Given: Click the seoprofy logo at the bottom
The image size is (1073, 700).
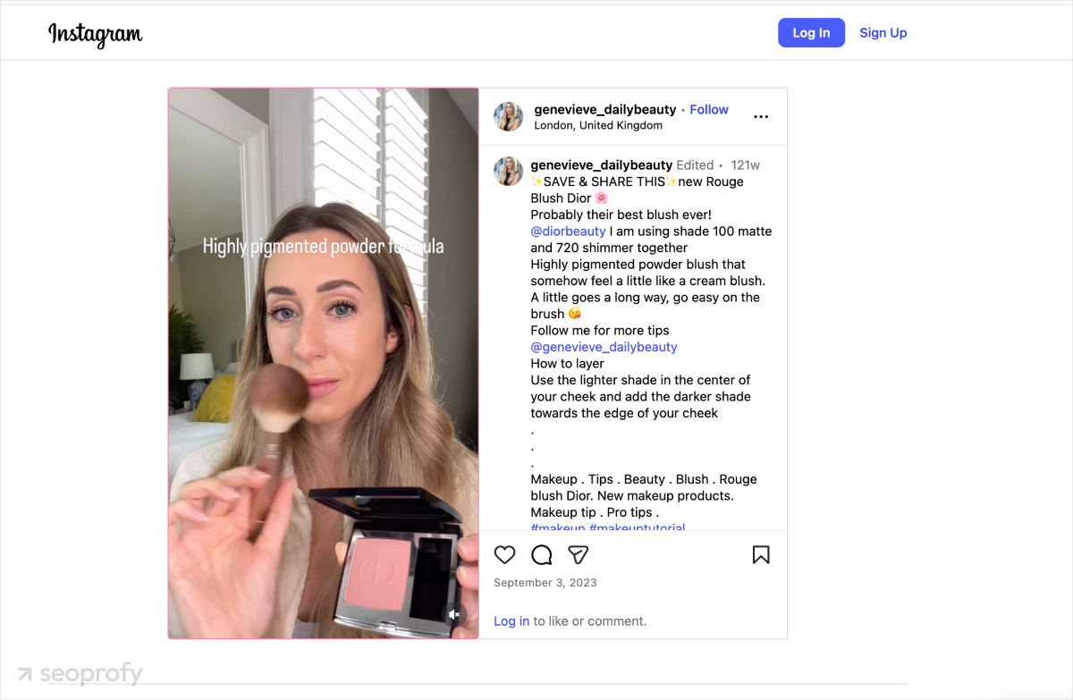Looking at the screenshot, I should pos(79,672).
